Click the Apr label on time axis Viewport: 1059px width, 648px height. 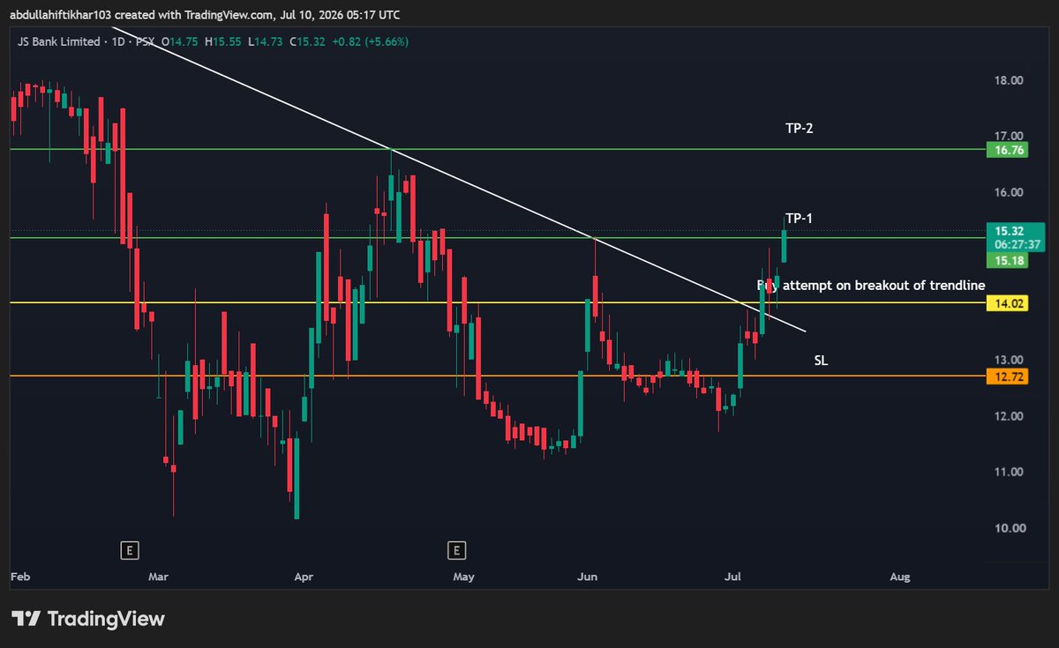pos(304,577)
